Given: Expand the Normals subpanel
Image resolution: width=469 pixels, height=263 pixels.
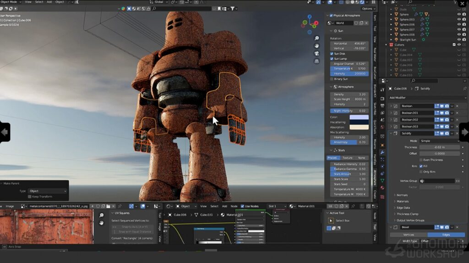Looking at the screenshot, I should point(401,195).
